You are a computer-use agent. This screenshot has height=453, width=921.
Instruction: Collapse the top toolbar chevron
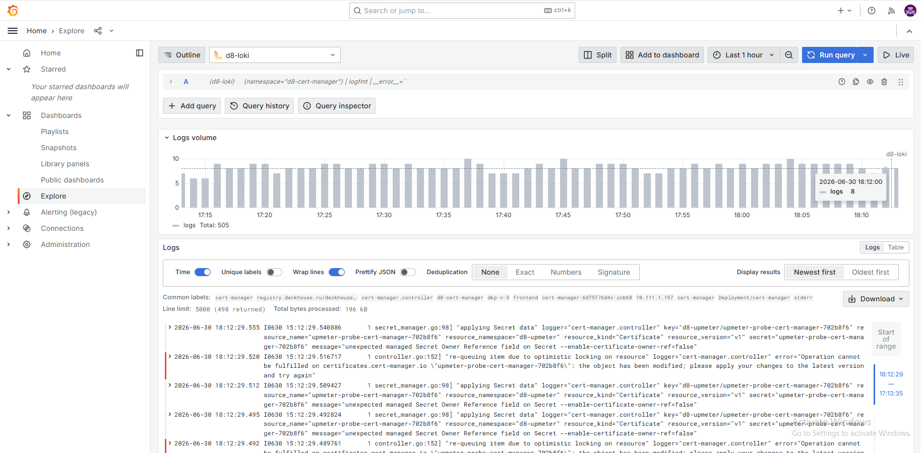(909, 31)
